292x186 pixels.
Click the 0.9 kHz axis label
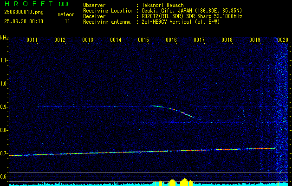3,107
